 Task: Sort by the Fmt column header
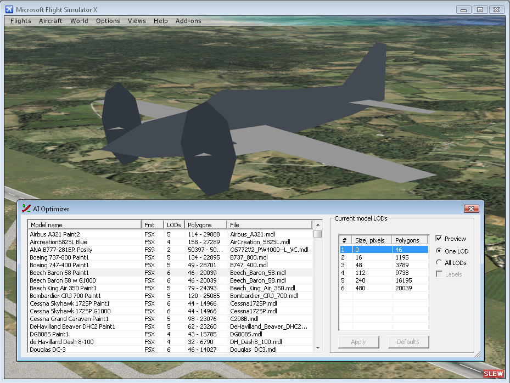[x=152, y=224]
